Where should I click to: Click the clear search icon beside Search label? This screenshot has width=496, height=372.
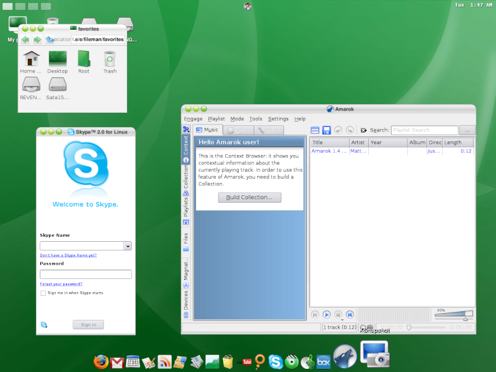click(x=363, y=130)
